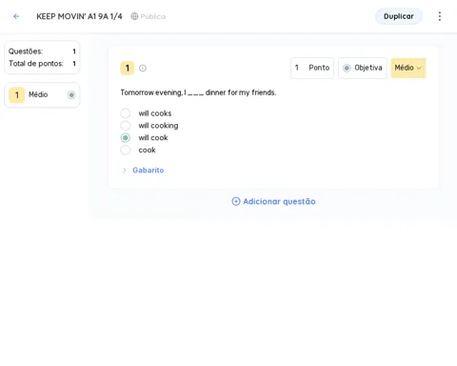
Task: Click the 'Total de pontos:' label
Action: coord(36,64)
